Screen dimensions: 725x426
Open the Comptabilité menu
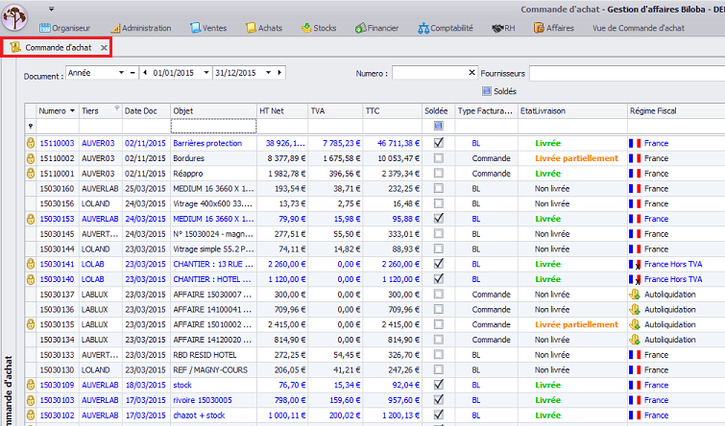(446, 28)
